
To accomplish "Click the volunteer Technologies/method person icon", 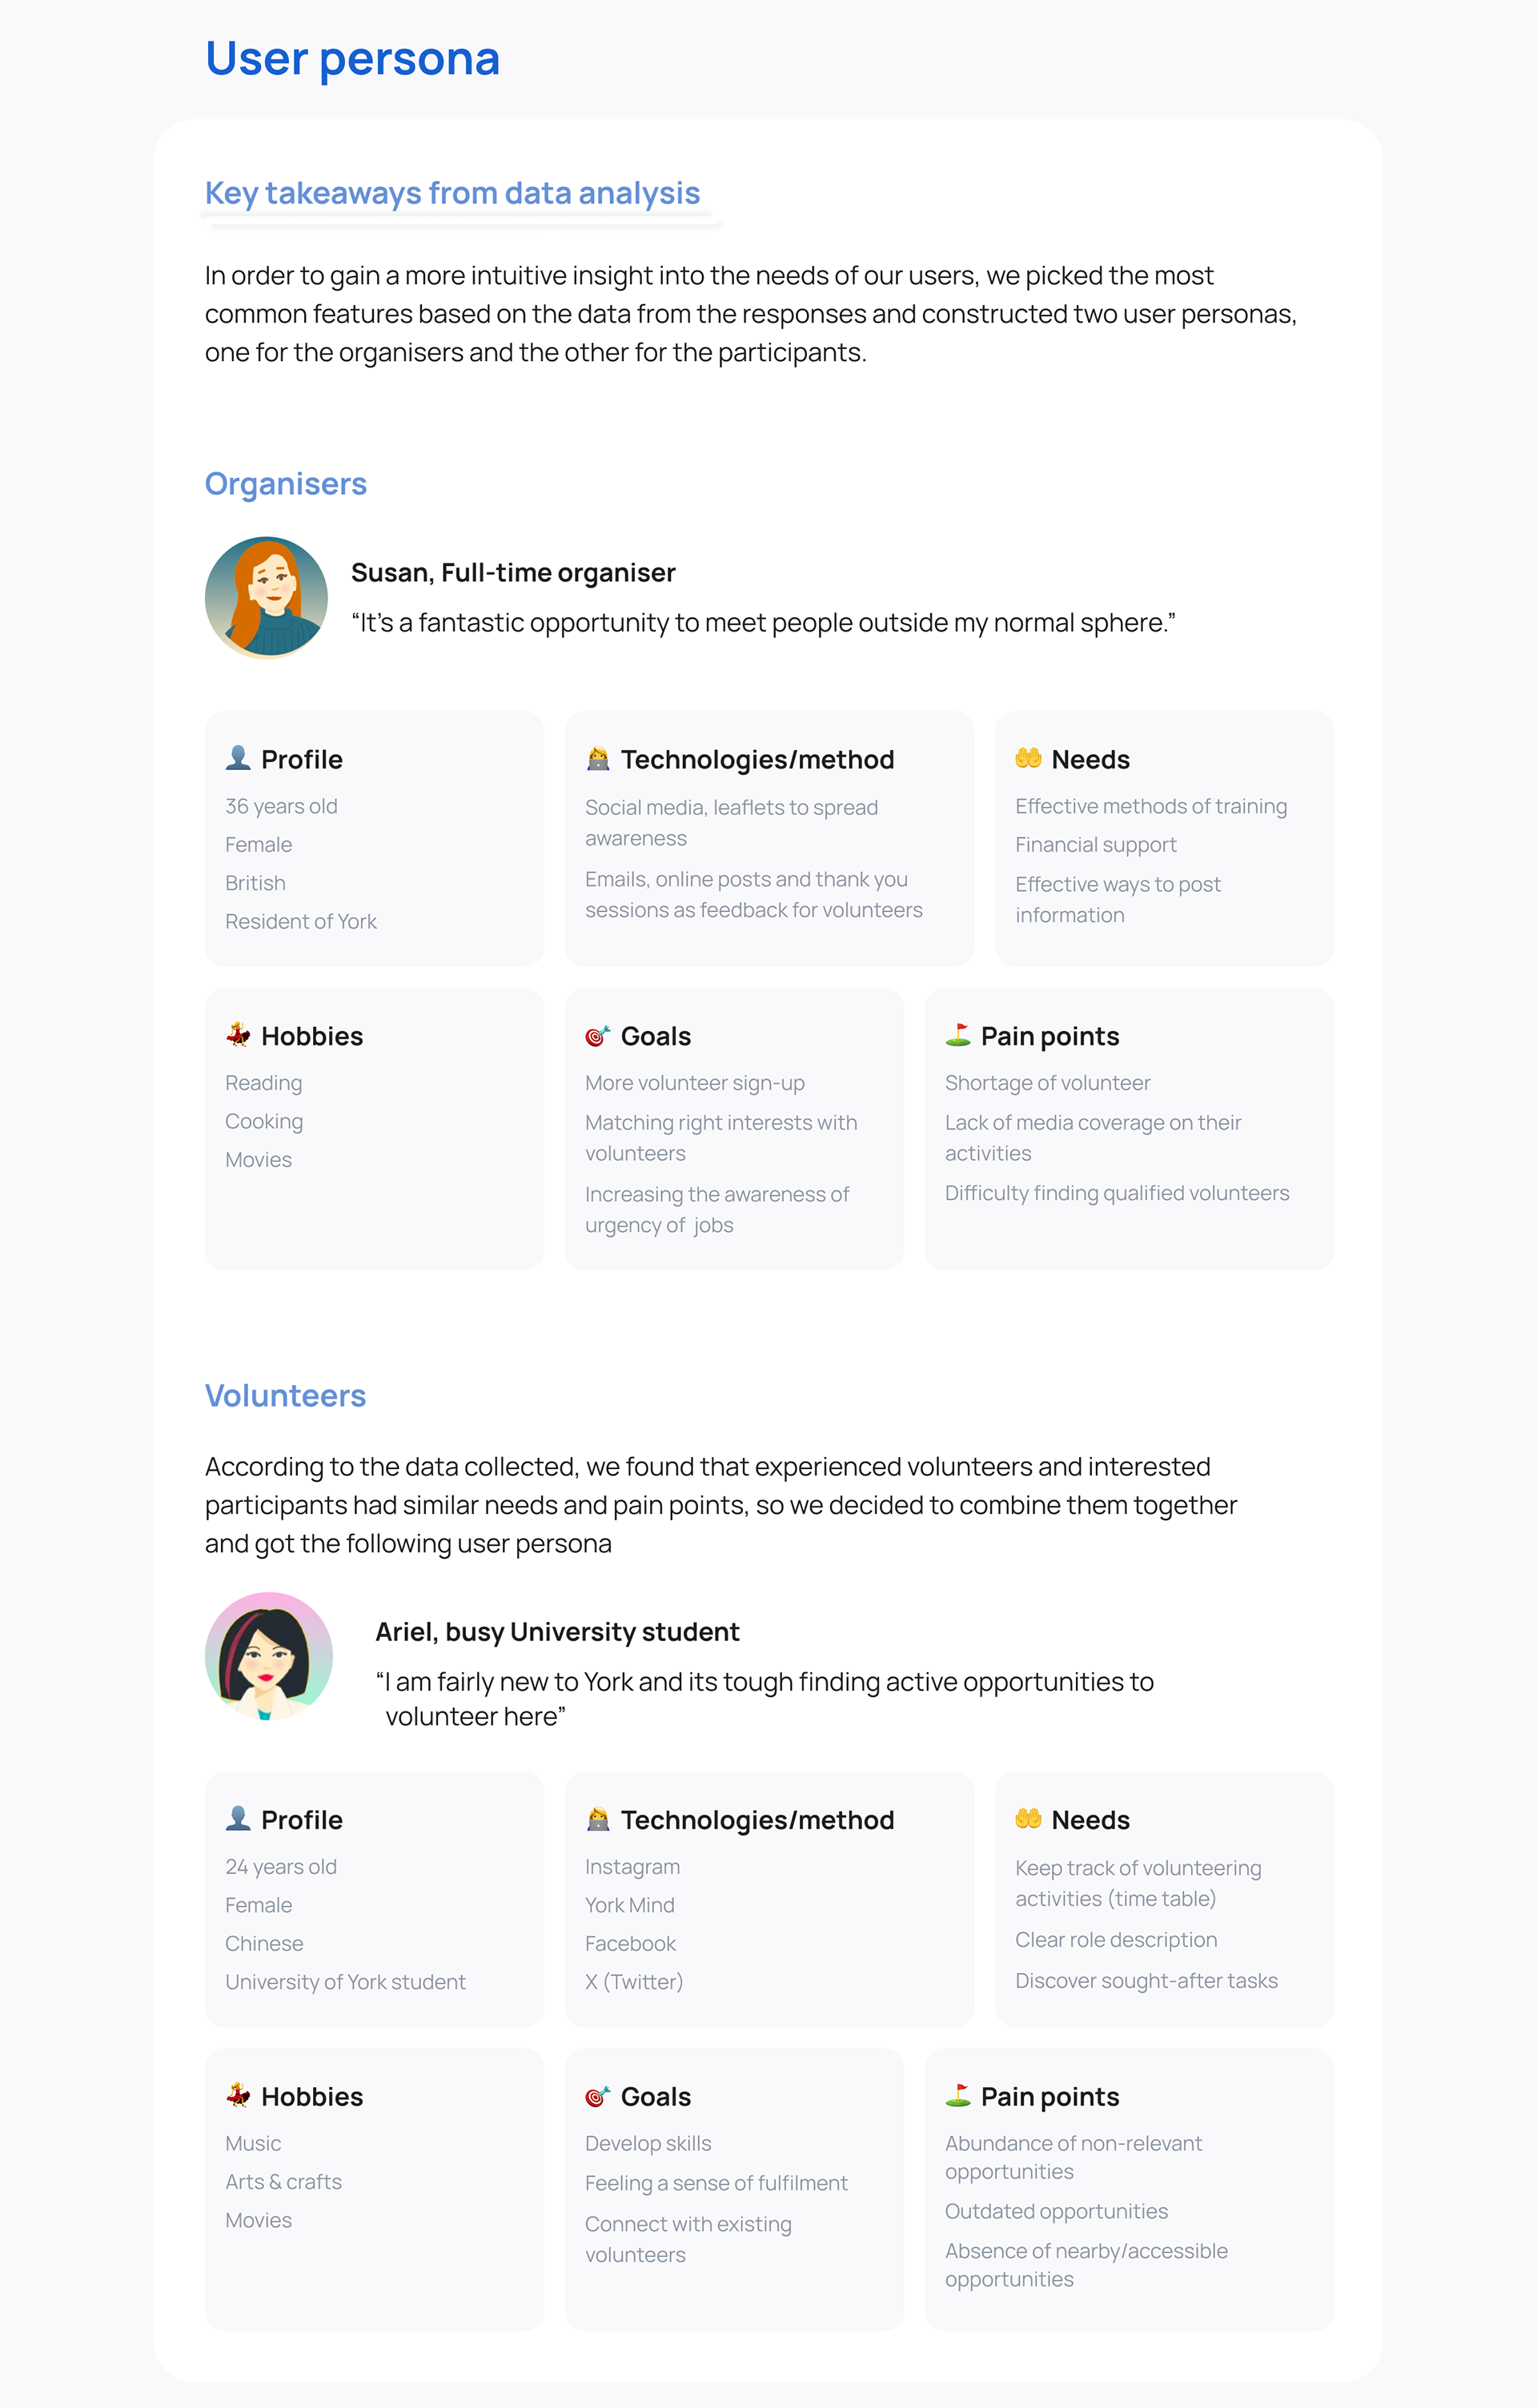I will 598,1819.
